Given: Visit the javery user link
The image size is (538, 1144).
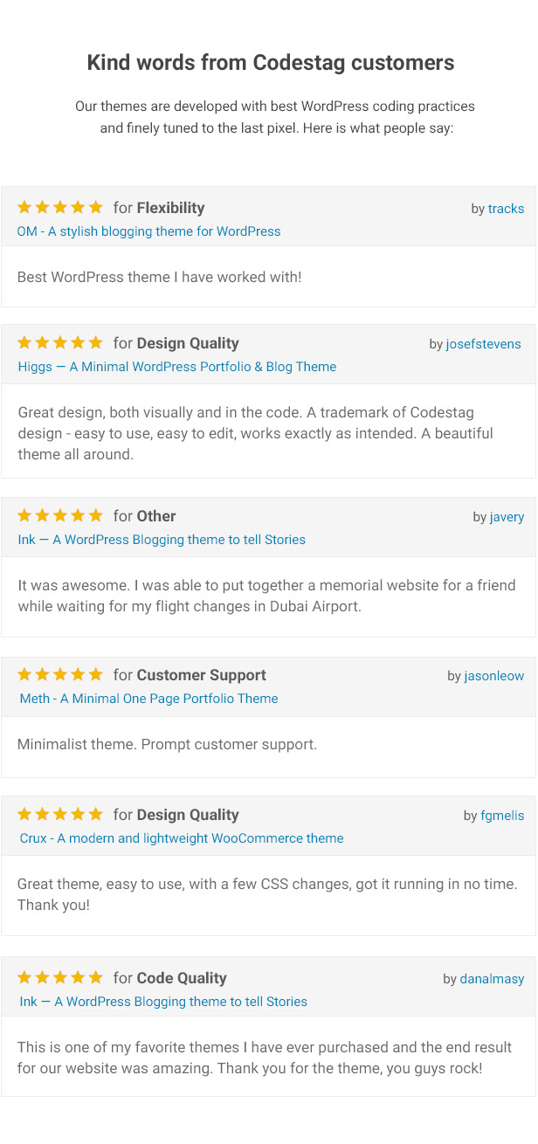Looking at the screenshot, I should (x=507, y=517).
